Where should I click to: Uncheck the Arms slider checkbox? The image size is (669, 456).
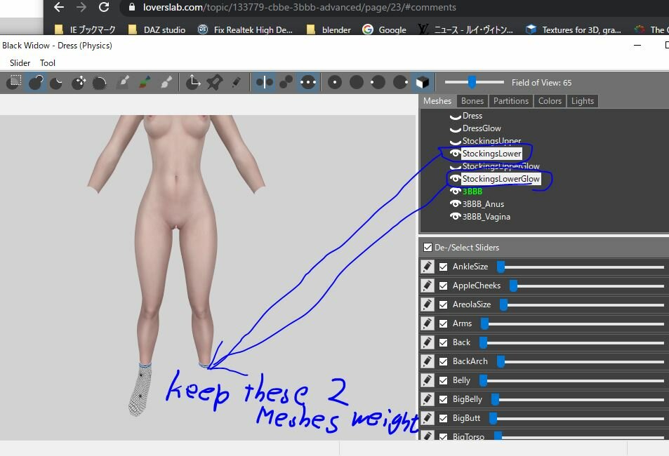point(443,323)
